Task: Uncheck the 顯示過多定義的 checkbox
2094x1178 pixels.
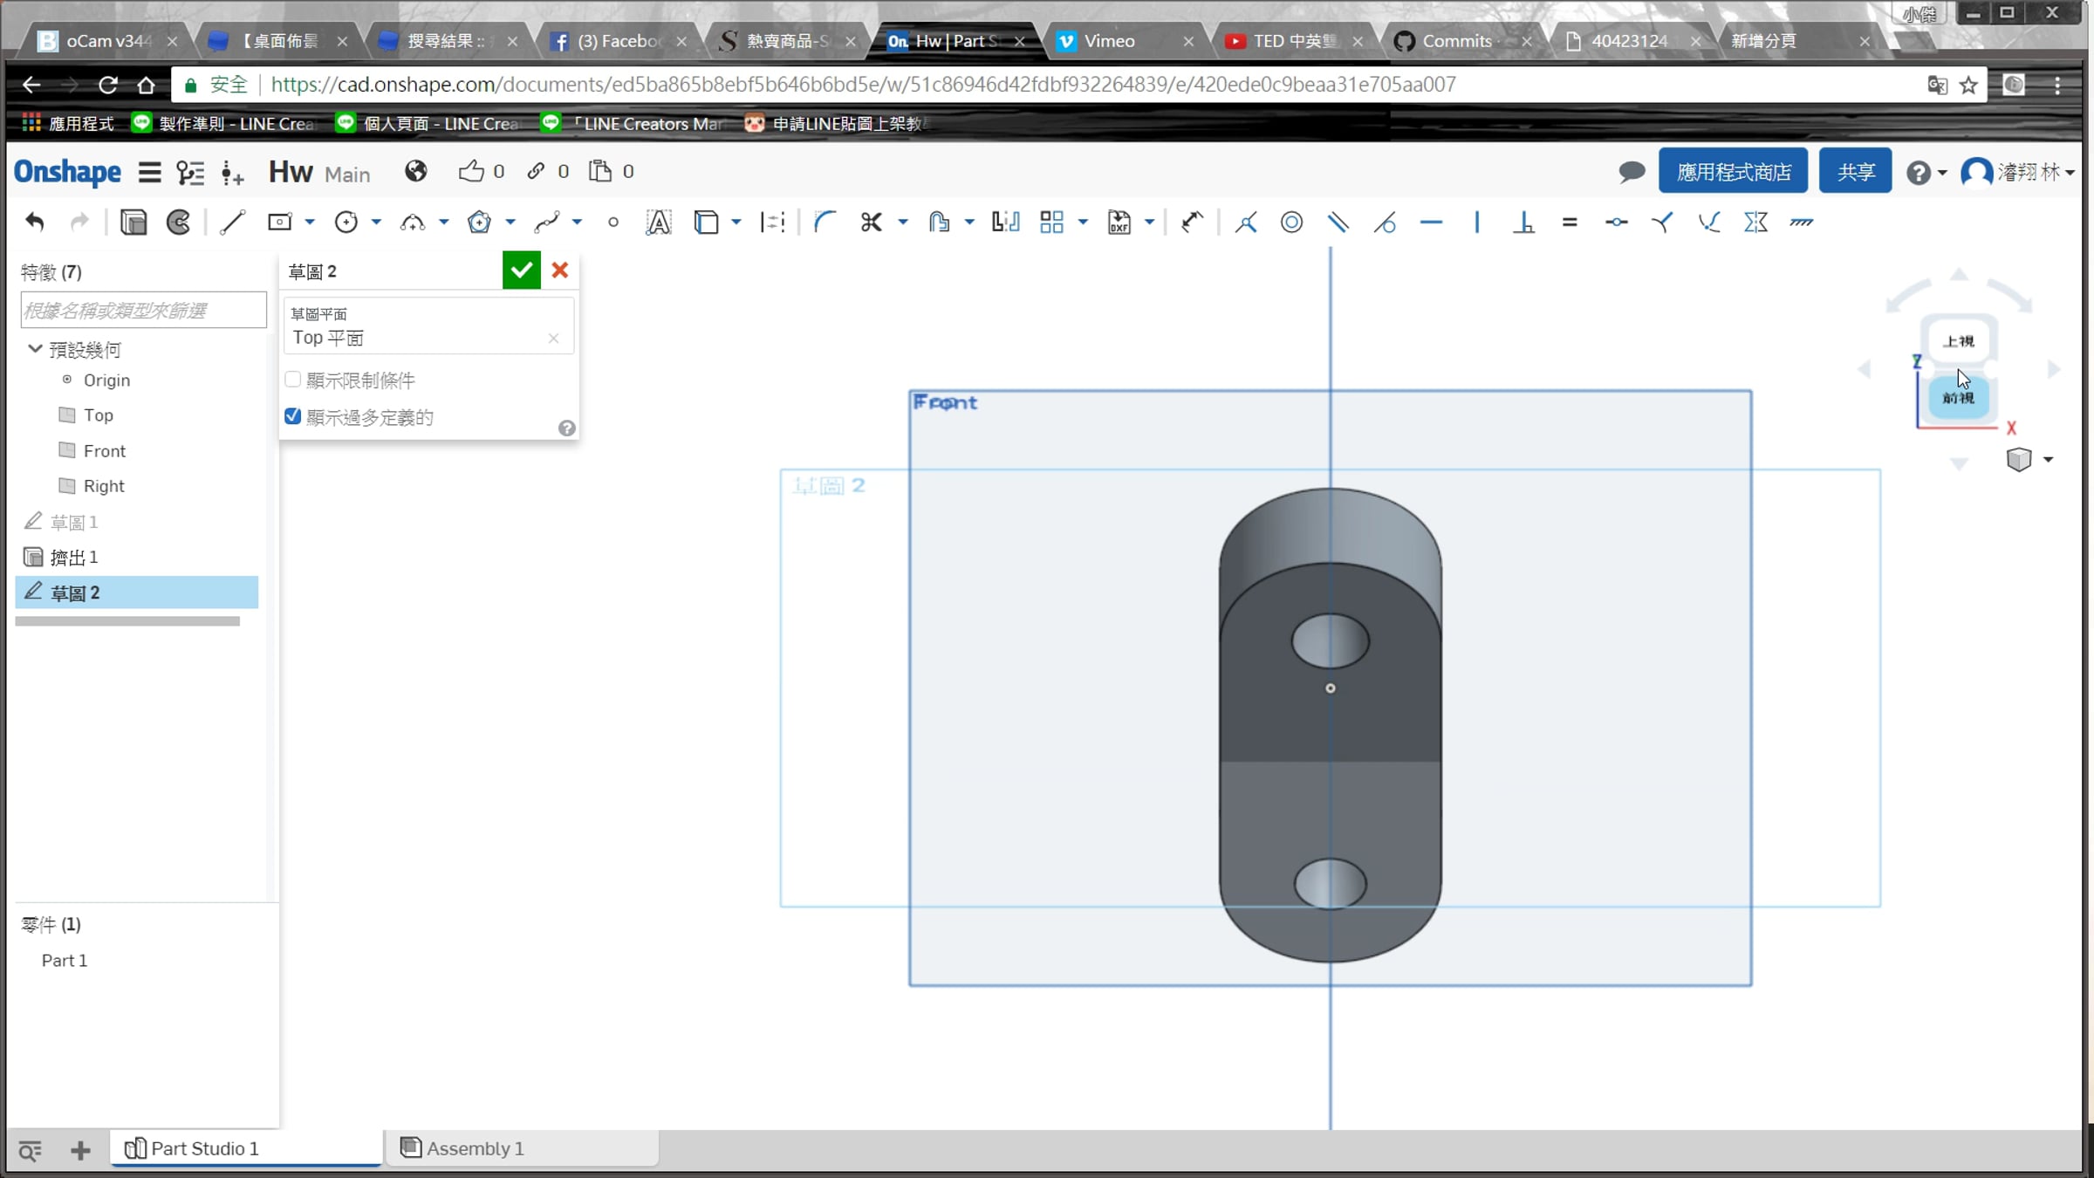Action: 293,416
